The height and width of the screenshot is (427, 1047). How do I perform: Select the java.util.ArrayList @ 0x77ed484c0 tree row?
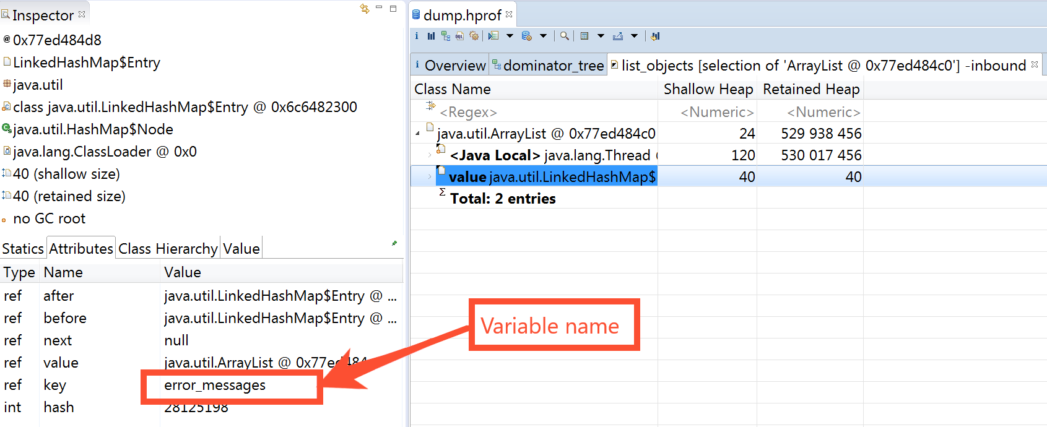(546, 133)
